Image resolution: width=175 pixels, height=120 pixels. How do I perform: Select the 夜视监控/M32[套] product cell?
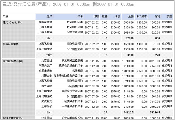(x=13, y=61)
